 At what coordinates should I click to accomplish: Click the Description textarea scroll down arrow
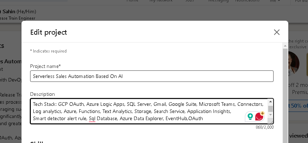tap(270, 115)
